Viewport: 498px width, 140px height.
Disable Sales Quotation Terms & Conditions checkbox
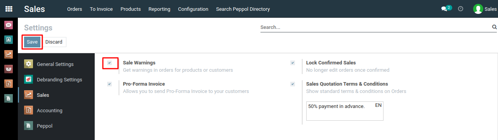pyautogui.click(x=293, y=84)
